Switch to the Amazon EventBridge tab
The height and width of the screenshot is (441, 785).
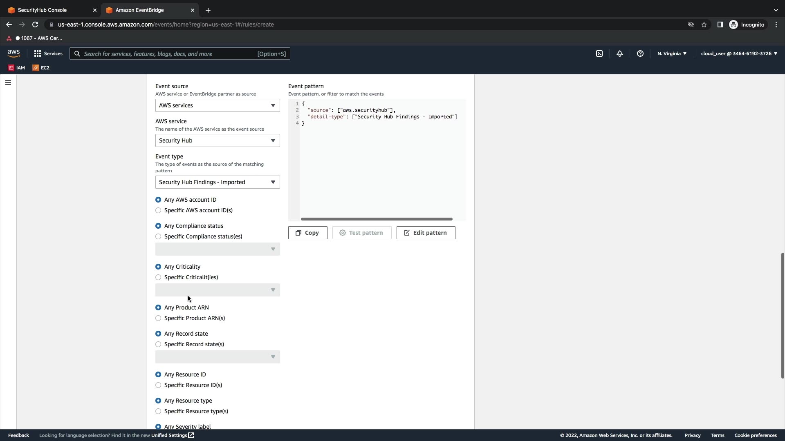tap(145, 10)
